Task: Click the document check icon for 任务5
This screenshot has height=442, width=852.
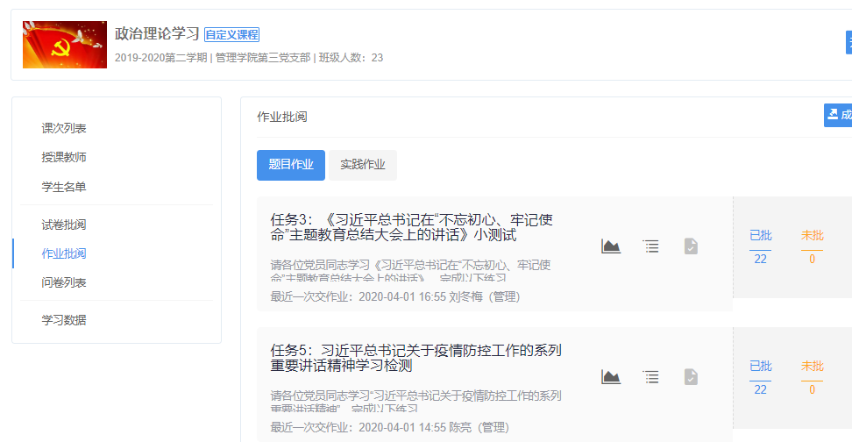Action: tap(691, 377)
